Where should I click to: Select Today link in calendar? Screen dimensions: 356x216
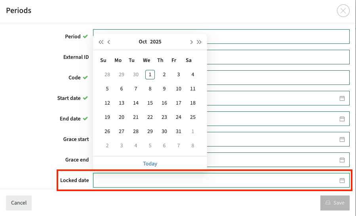pyautogui.click(x=150, y=164)
